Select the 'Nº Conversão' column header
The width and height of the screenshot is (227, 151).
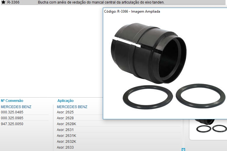12,101
